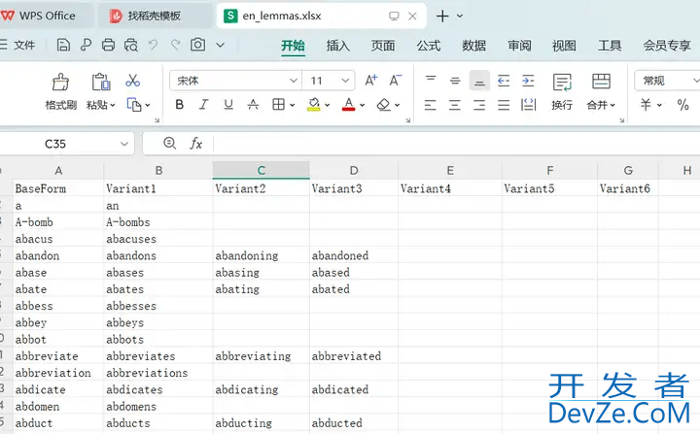This screenshot has width=700, height=434.
Task: Switch to the 插入 ribbon tab
Action: tap(338, 46)
